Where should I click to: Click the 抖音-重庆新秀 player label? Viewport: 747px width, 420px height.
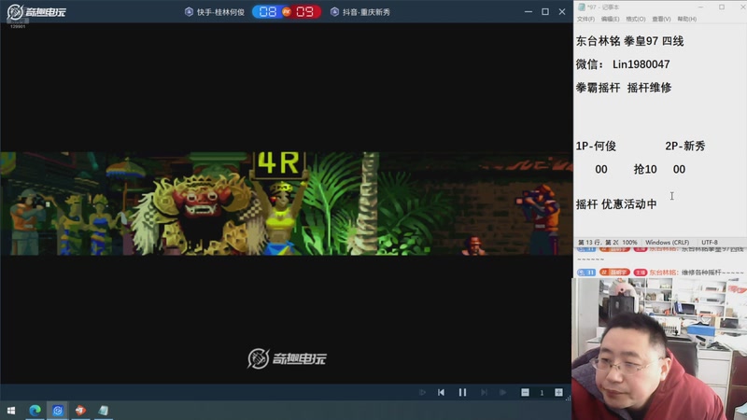click(366, 12)
